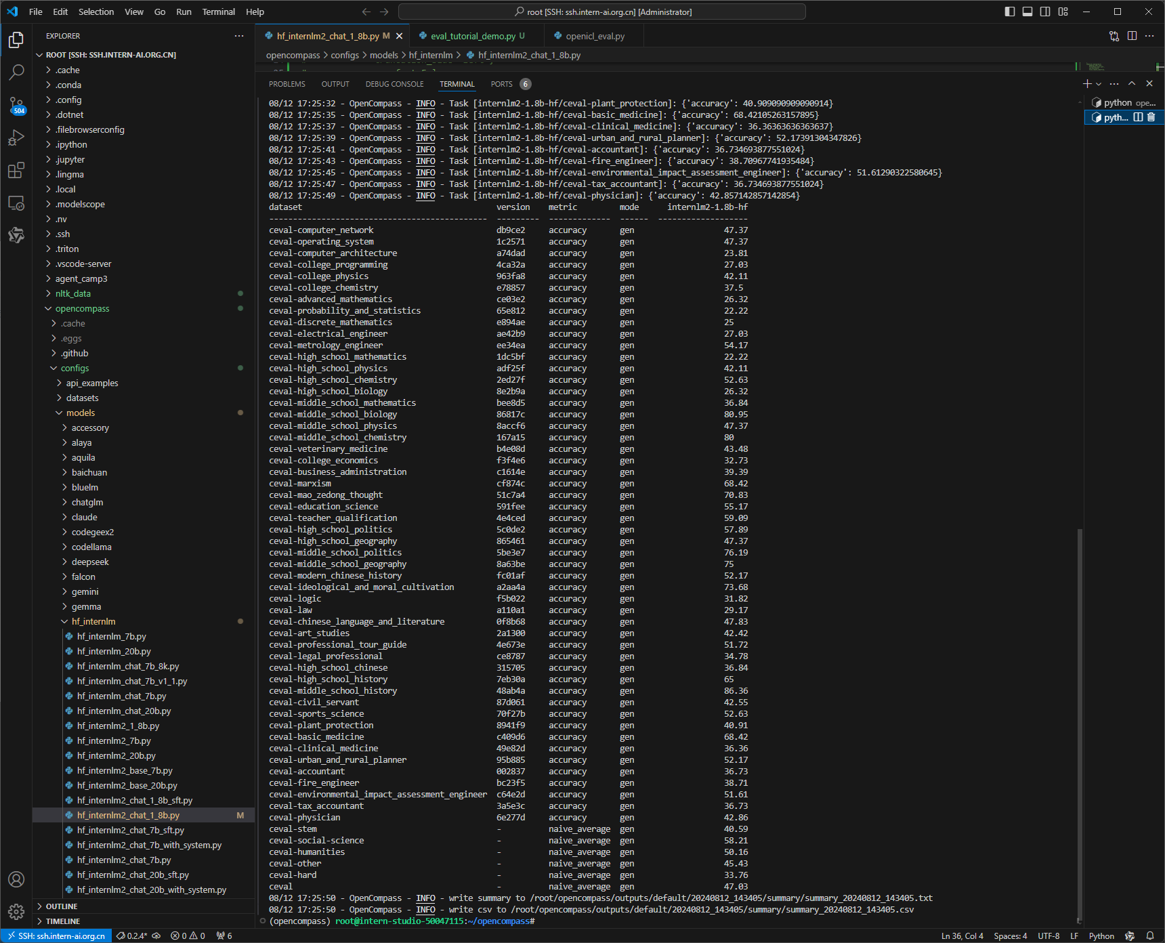Collapse the models folder

pos(80,413)
